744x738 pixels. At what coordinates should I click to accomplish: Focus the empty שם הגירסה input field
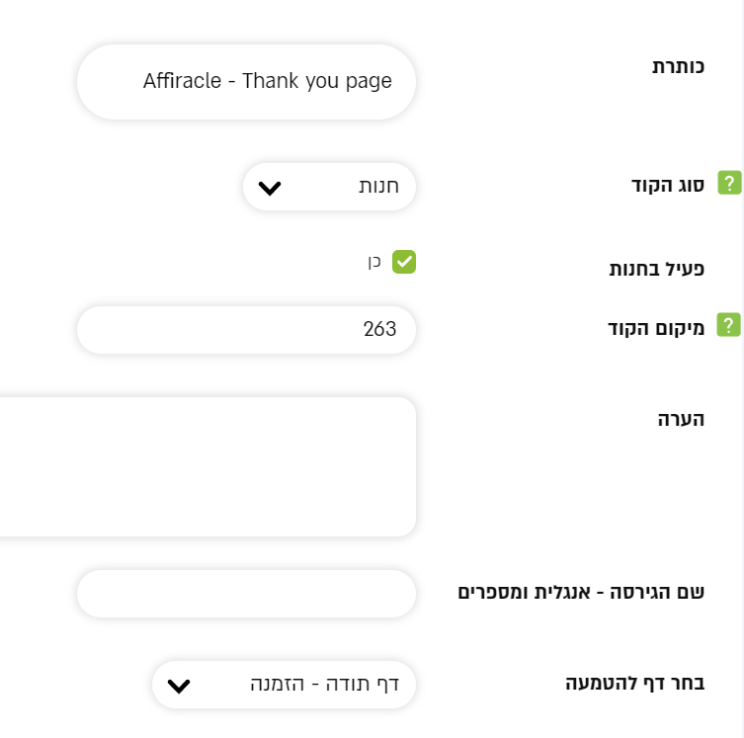tap(246, 594)
